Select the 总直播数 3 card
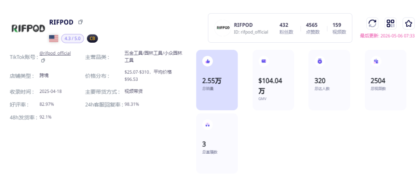420x182 pixels. click(217, 144)
